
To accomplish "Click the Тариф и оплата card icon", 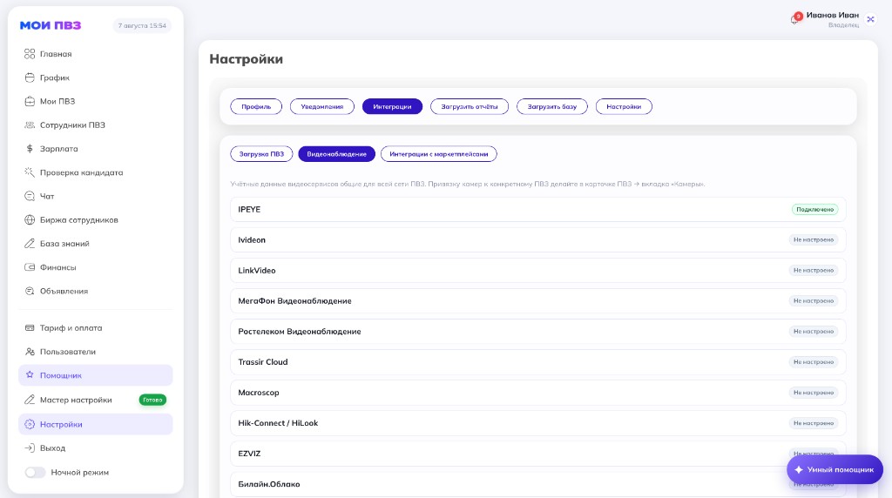I will [30, 328].
